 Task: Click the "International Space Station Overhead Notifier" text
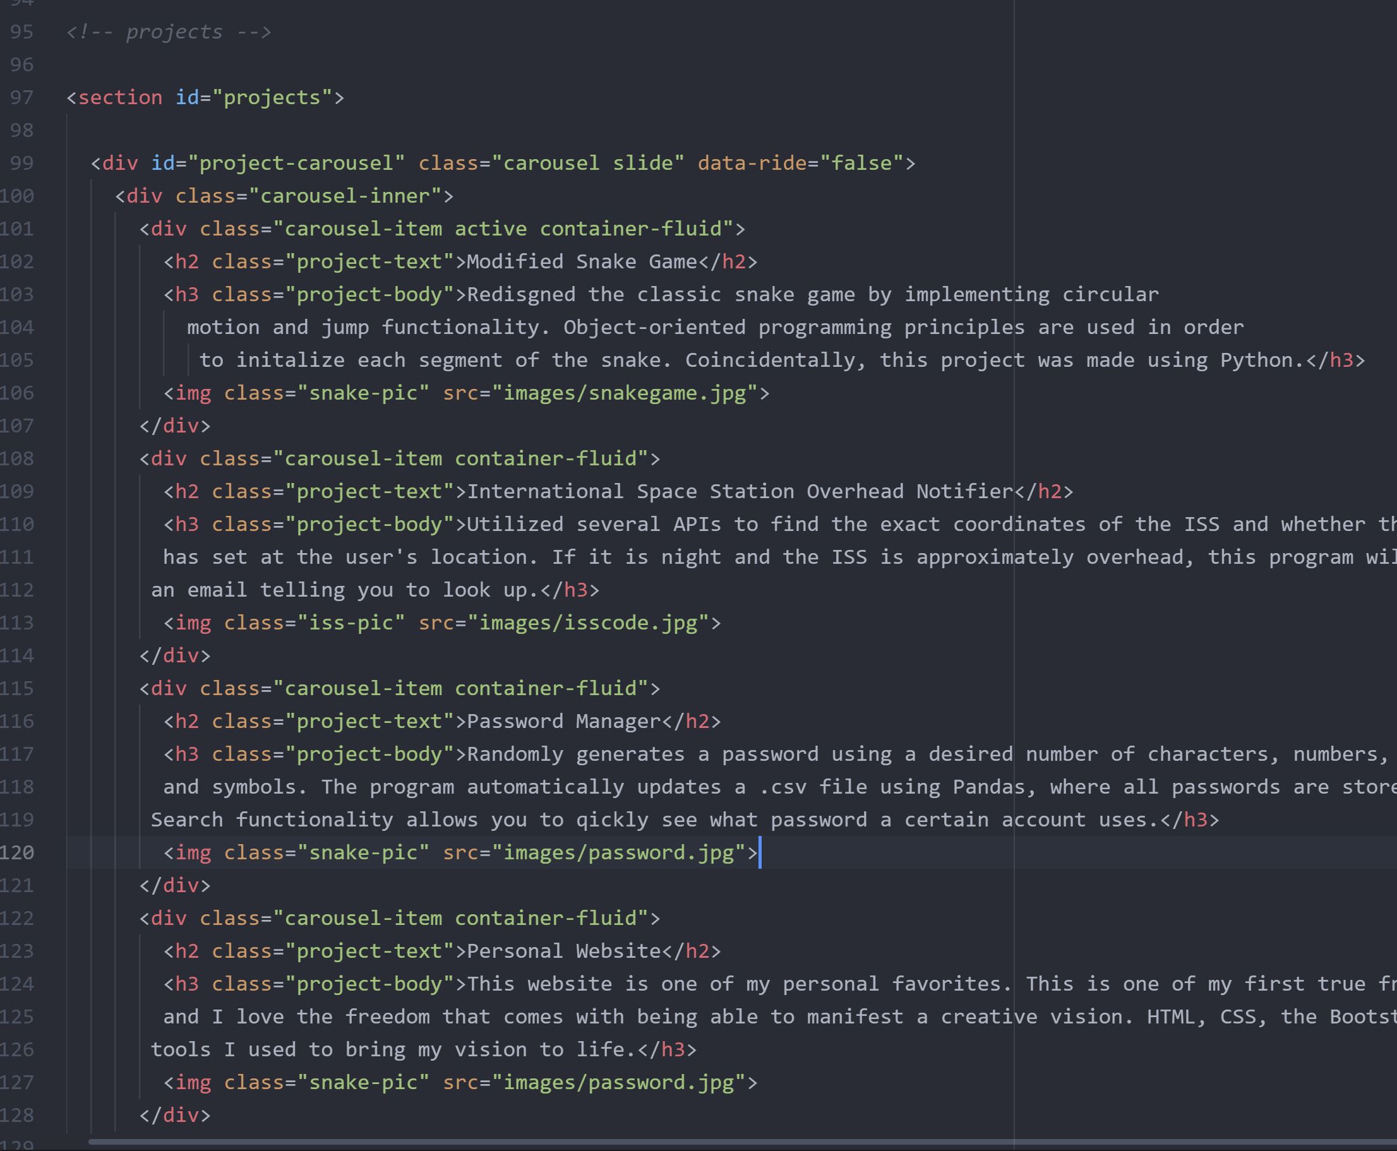[740, 491]
